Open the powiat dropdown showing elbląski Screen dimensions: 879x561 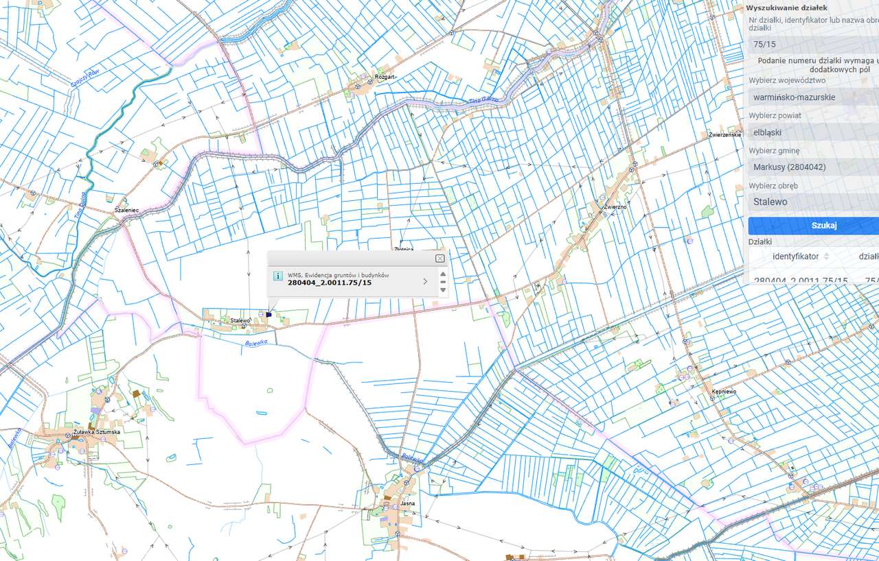tap(814, 132)
